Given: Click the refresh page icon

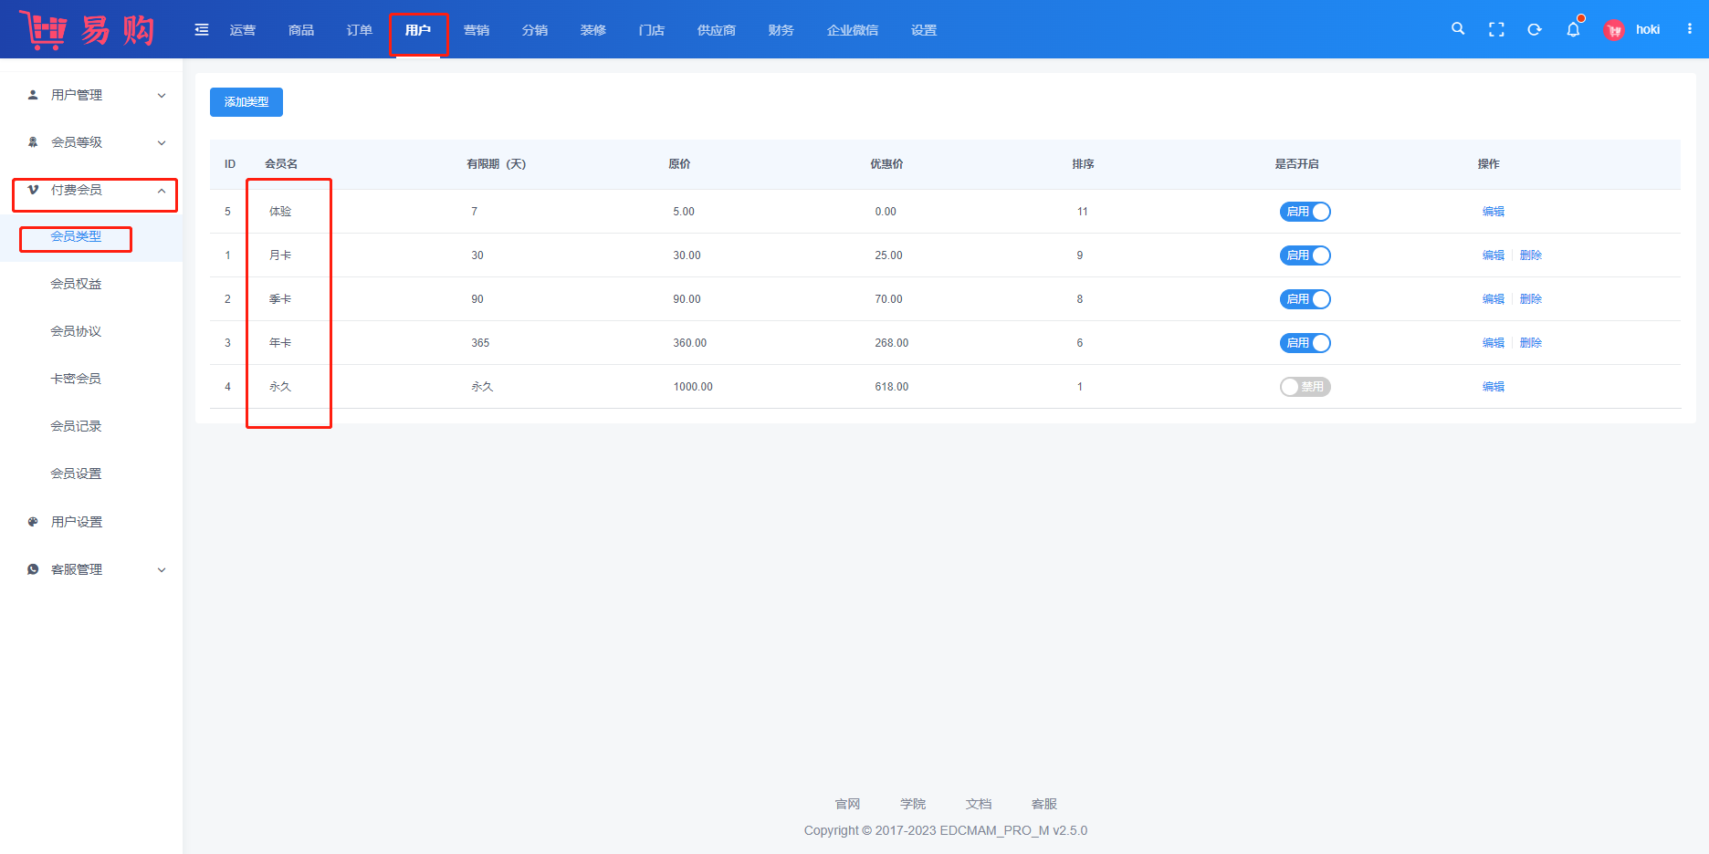Looking at the screenshot, I should (1535, 29).
